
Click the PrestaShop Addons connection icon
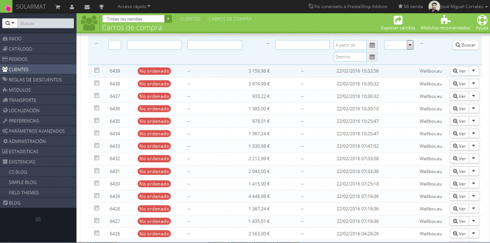[310, 6]
